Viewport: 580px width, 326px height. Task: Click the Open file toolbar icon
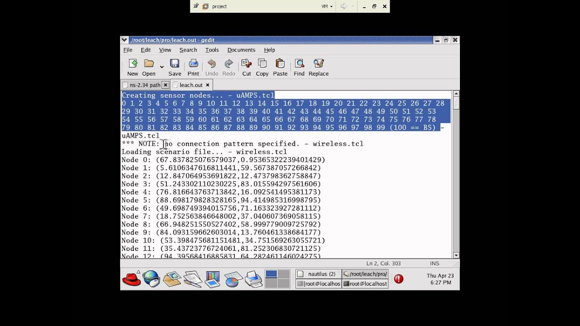coord(149,63)
